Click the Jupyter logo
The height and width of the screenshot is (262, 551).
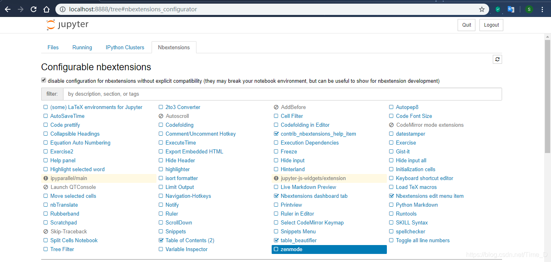tap(67, 25)
